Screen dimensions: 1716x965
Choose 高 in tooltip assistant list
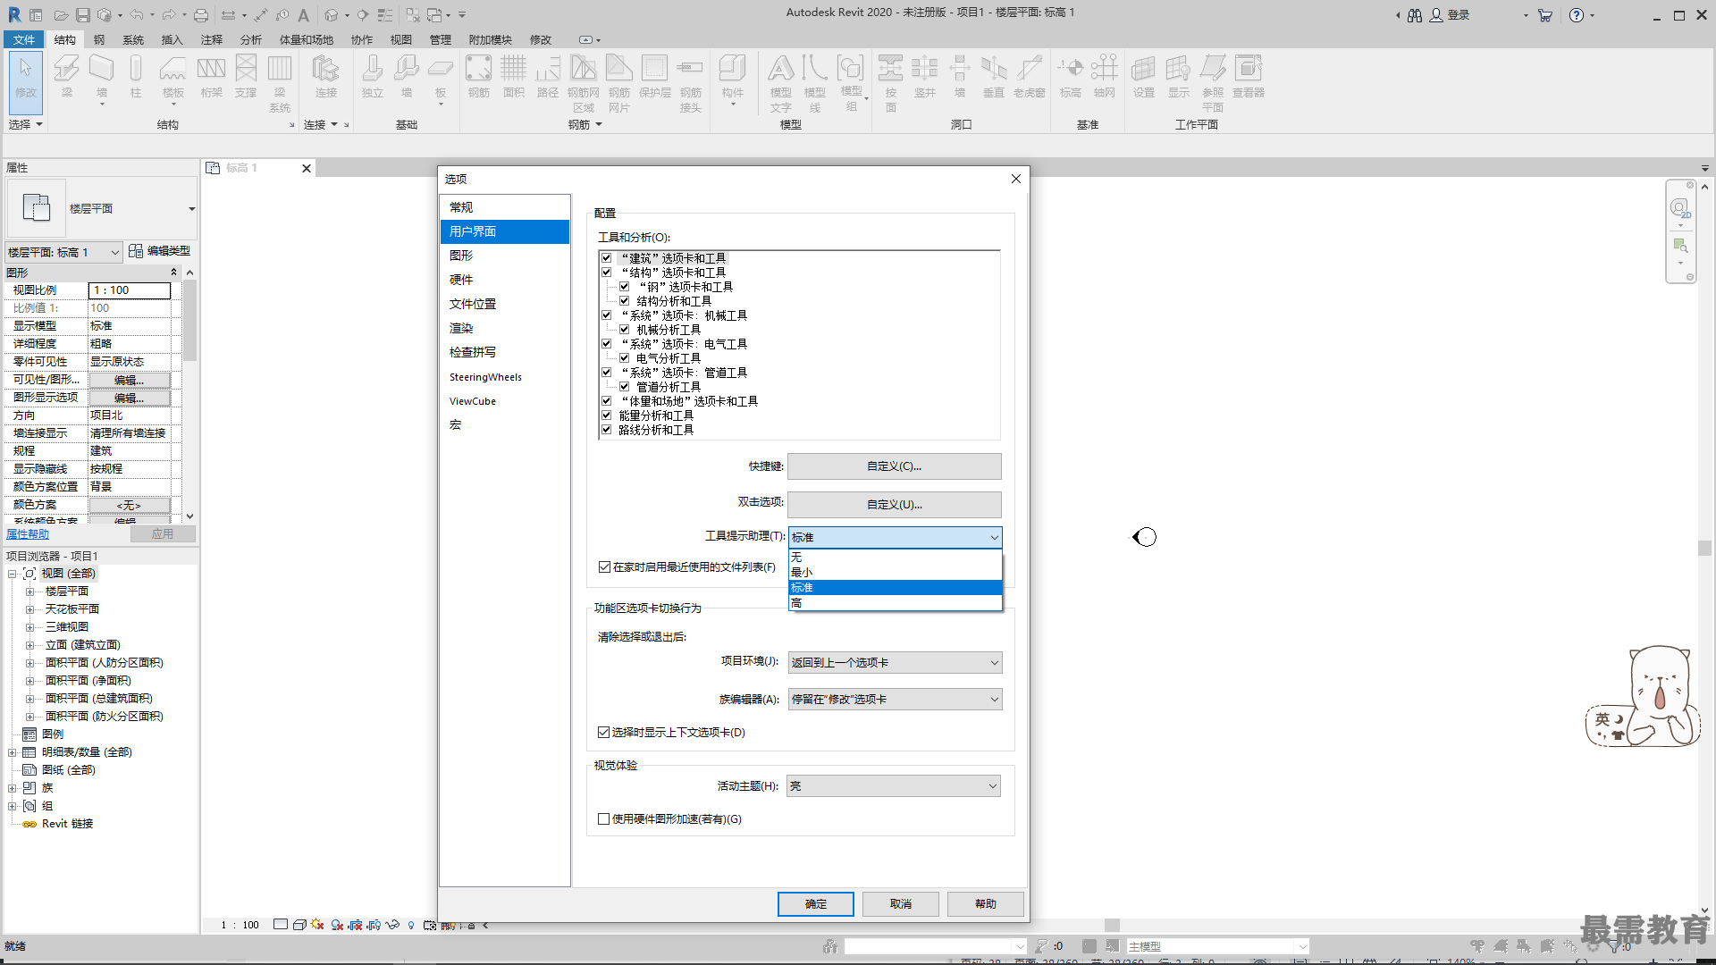[x=895, y=603]
